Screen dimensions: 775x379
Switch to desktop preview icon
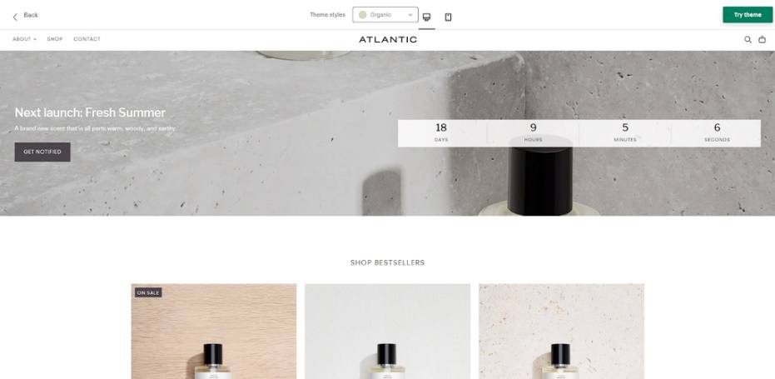pos(426,17)
